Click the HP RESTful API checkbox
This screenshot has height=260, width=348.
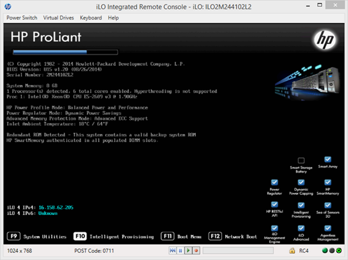point(274,204)
